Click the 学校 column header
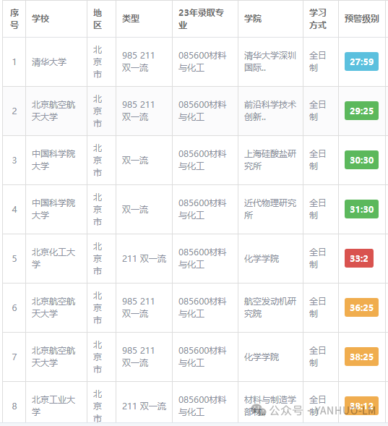Screen dimensions: 388x426 (x=40, y=19)
